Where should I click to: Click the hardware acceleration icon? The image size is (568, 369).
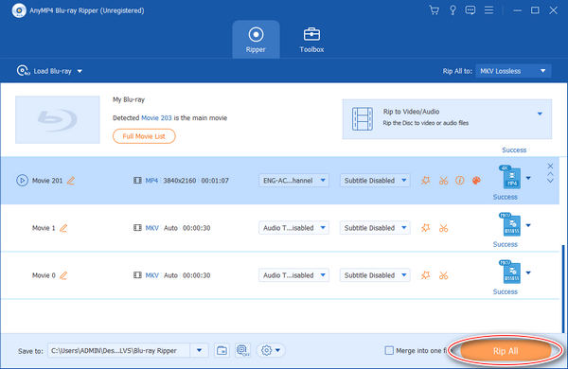(x=242, y=350)
